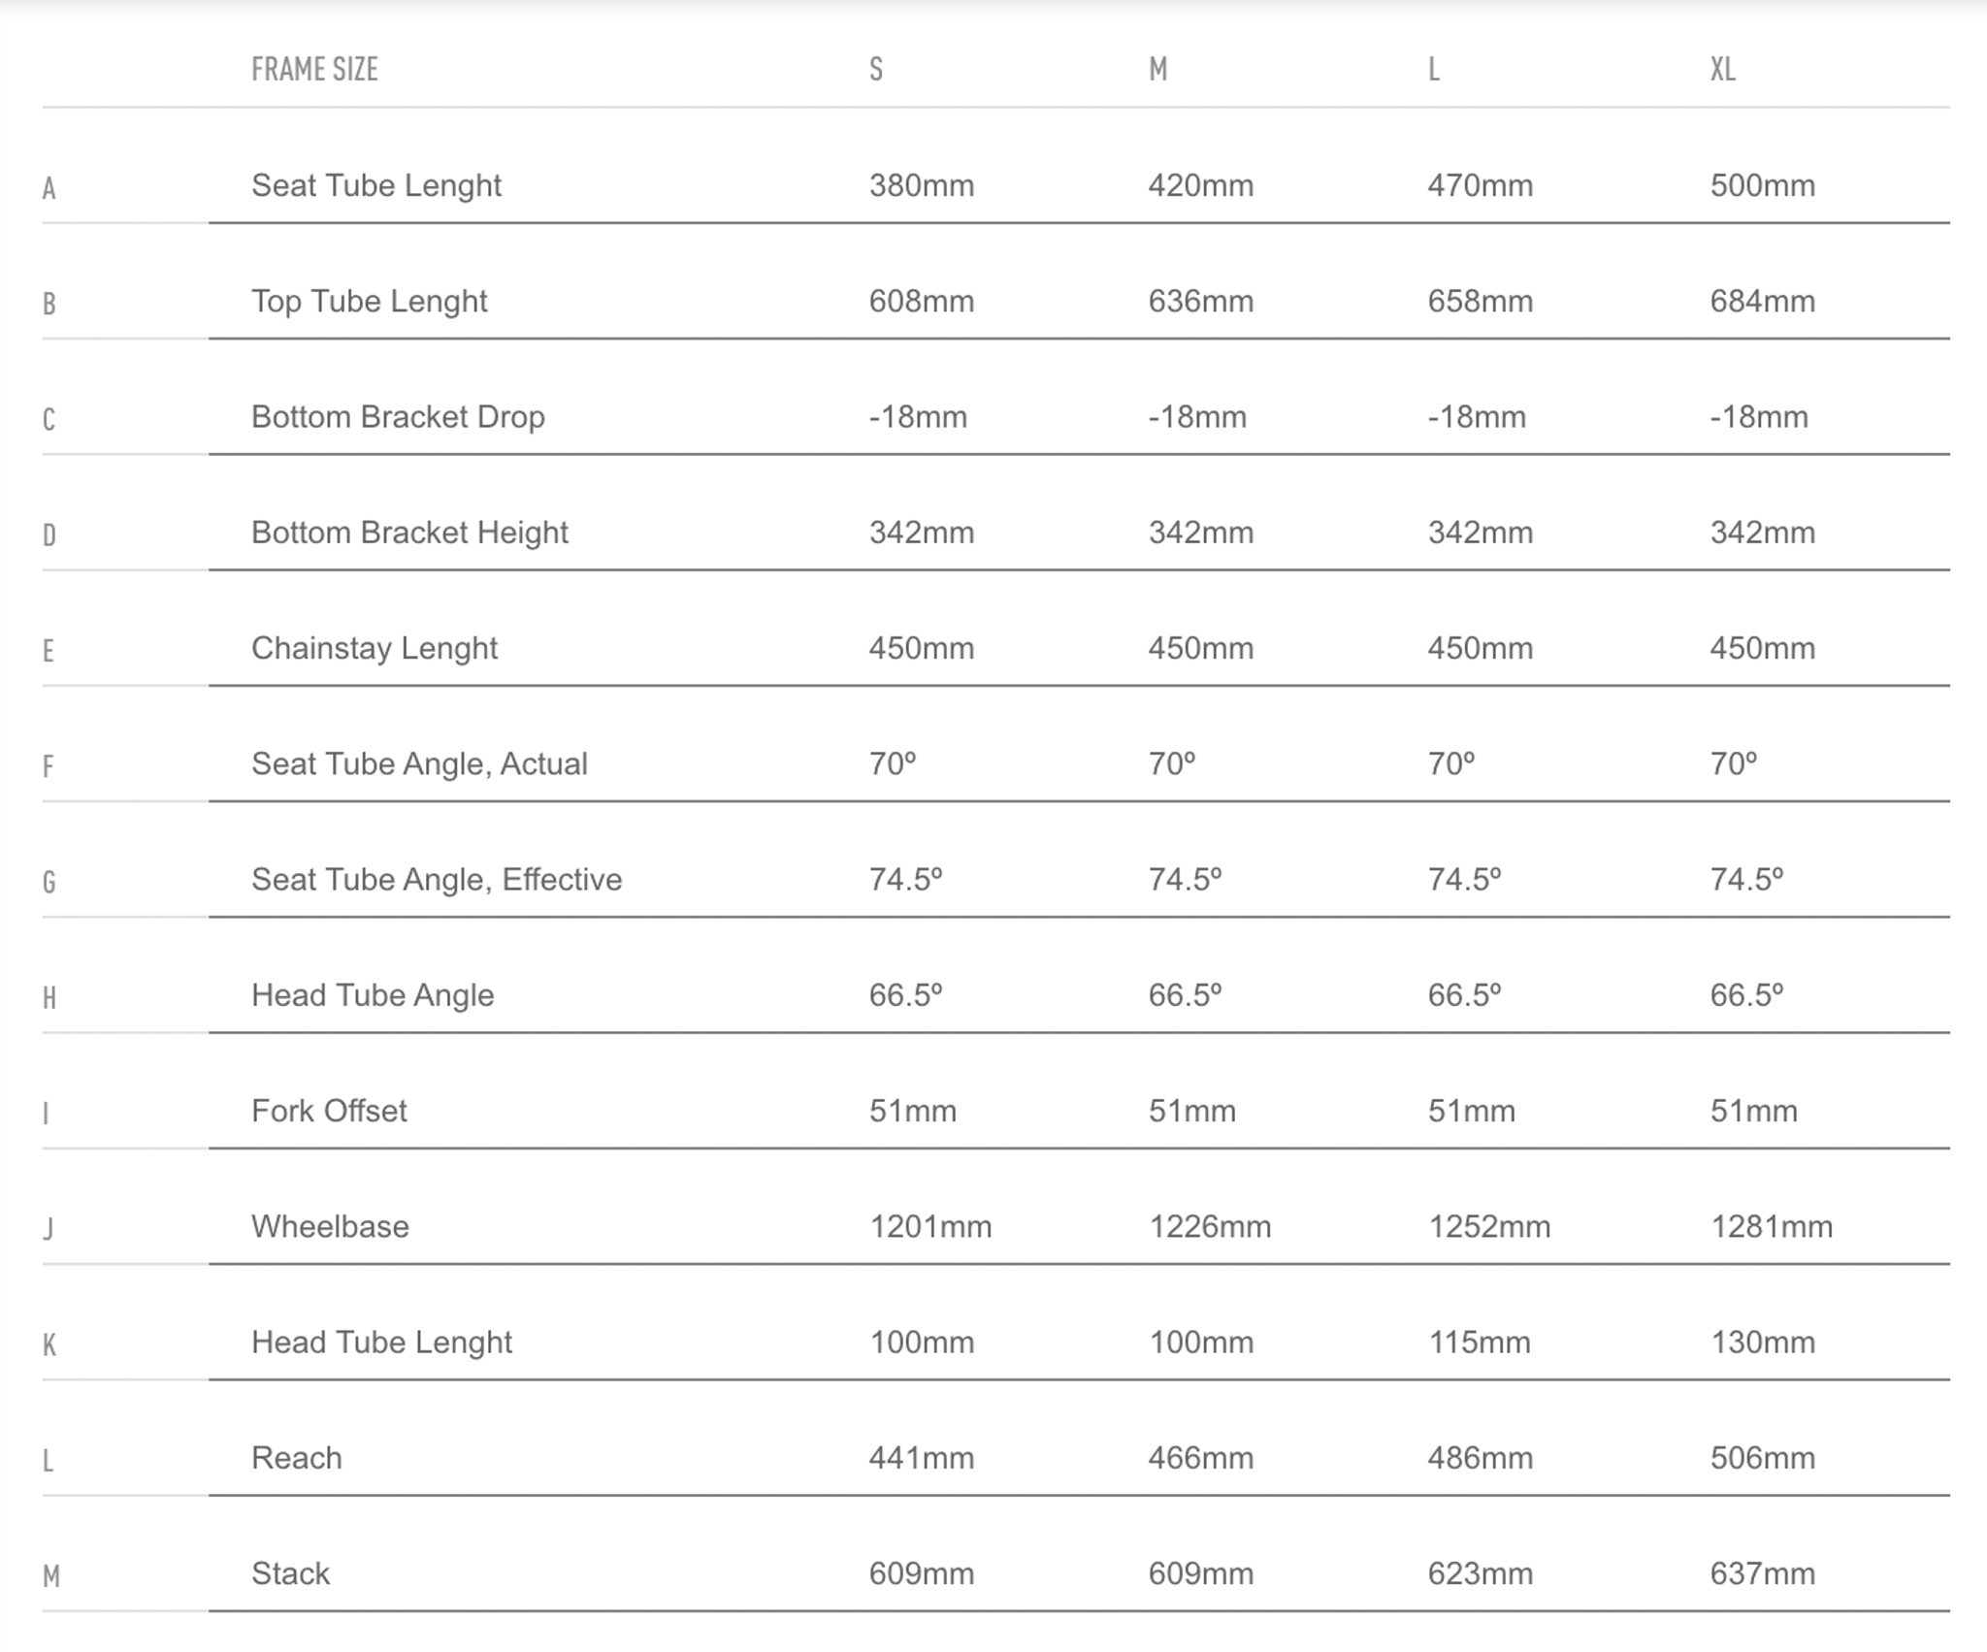The width and height of the screenshot is (1987, 1652).
Task: Select the Bottom Bracket Height label
Action: click(x=409, y=533)
